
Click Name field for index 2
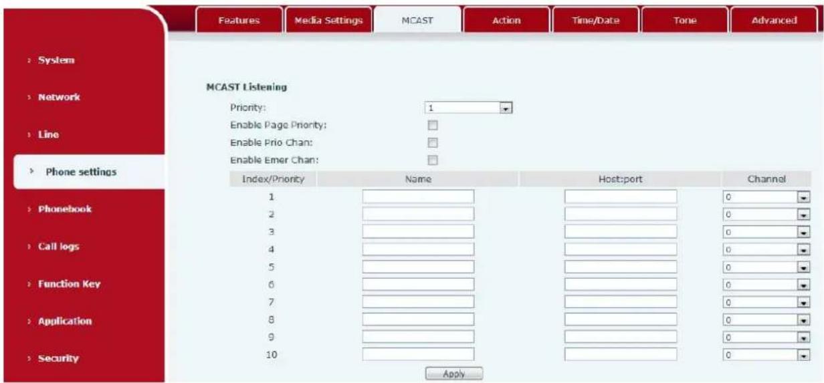point(418,214)
